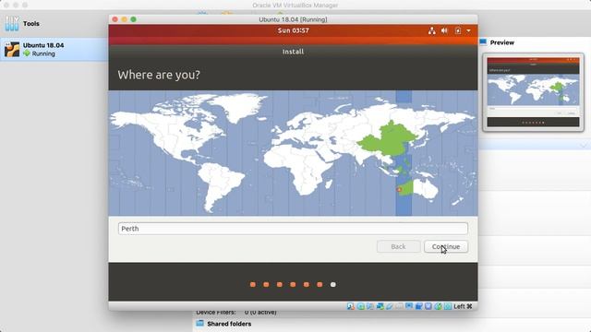Click Tools icon in VirtualBox Manager
Screen dimensions: 591x332
(12, 23)
